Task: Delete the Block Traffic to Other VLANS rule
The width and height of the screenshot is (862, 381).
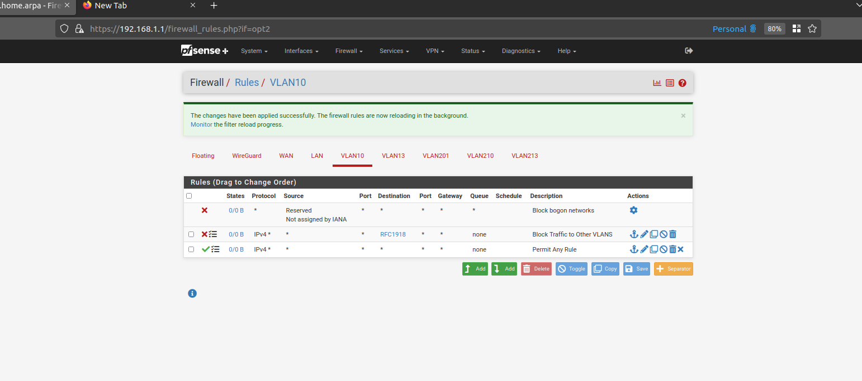Action: (672, 234)
